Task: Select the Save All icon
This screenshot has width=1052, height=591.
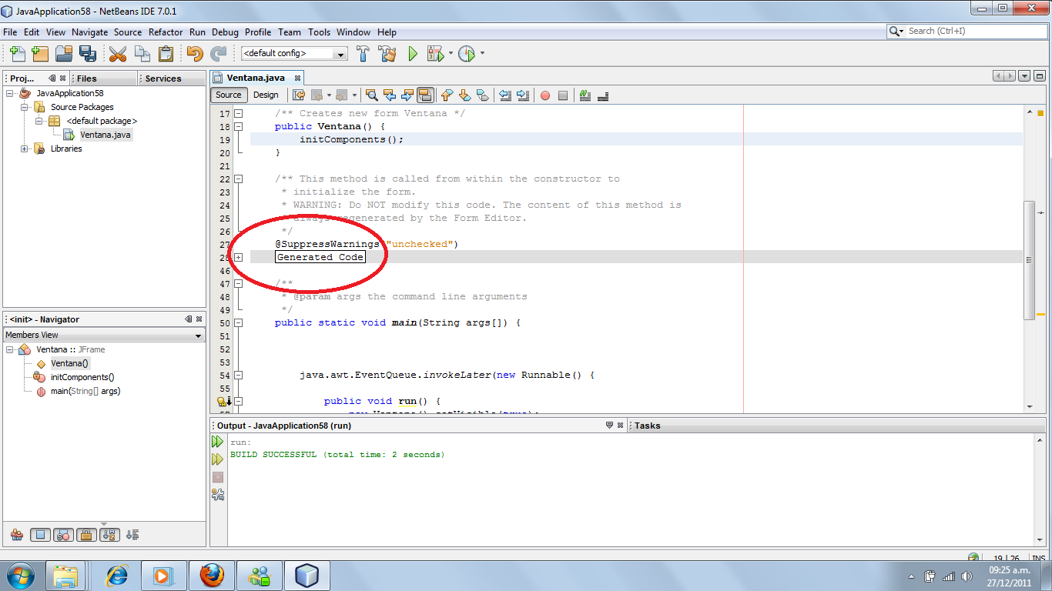Action: click(x=88, y=54)
